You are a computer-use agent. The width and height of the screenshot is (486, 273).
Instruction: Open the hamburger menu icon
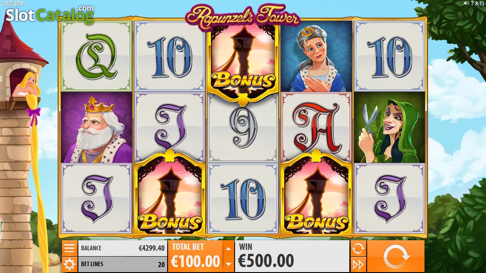69,248
